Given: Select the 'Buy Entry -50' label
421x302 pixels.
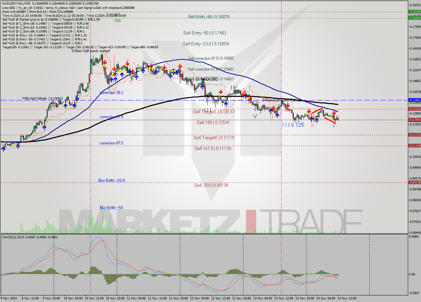Looking at the screenshot, I should (111, 208).
